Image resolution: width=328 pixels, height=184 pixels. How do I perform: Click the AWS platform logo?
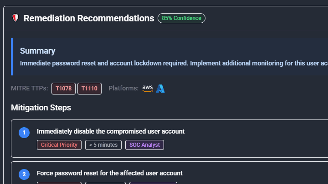coord(148,89)
